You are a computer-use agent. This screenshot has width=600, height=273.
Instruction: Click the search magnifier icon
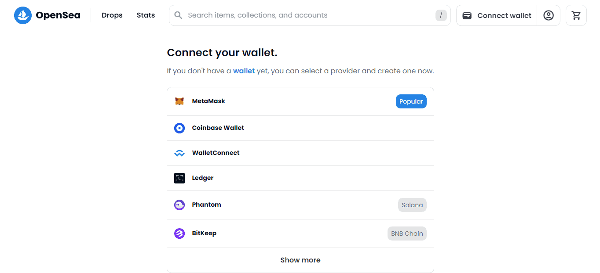click(x=178, y=15)
